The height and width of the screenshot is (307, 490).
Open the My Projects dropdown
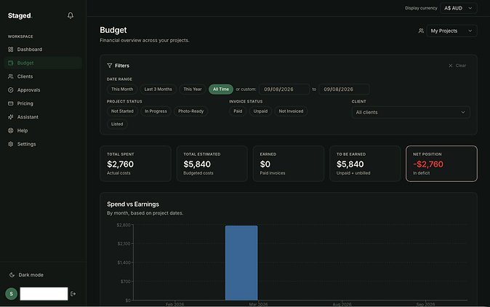pyautogui.click(x=451, y=31)
